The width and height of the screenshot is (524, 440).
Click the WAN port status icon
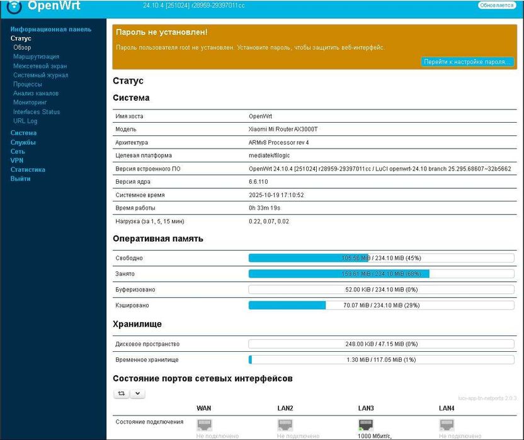click(x=204, y=425)
